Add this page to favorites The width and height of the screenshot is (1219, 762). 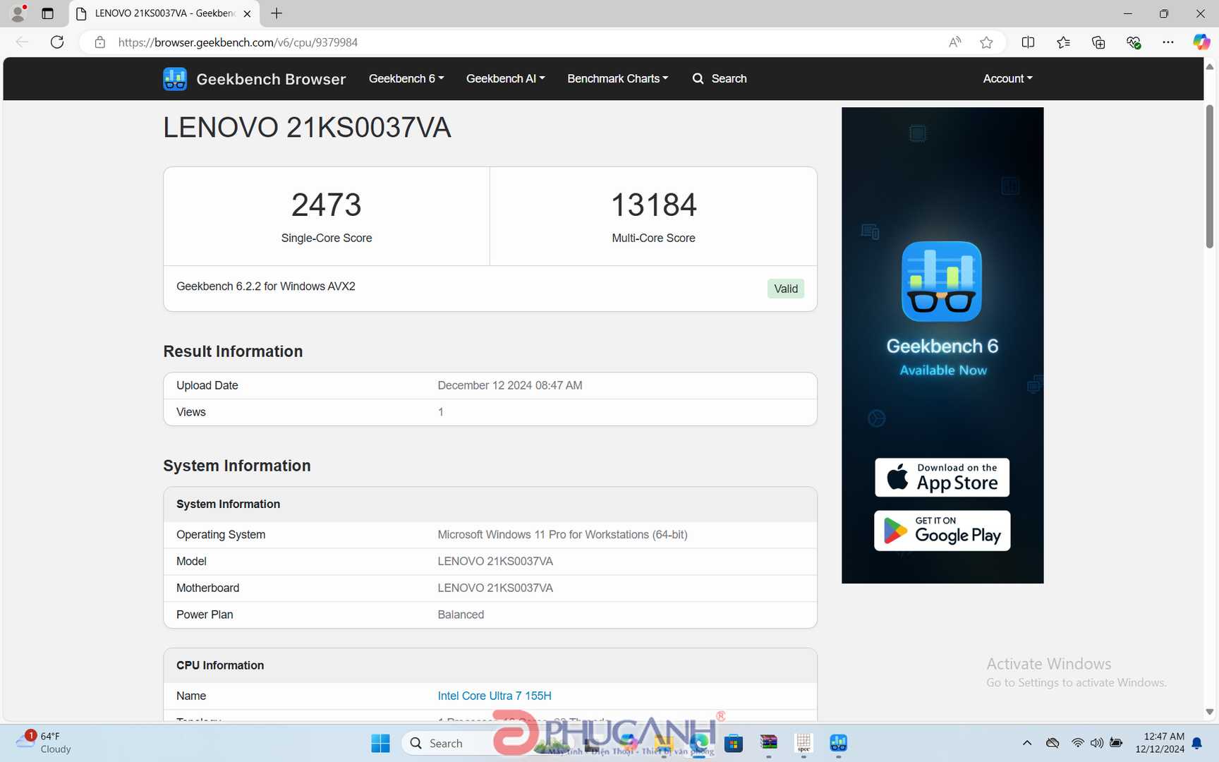pos(986,42)
